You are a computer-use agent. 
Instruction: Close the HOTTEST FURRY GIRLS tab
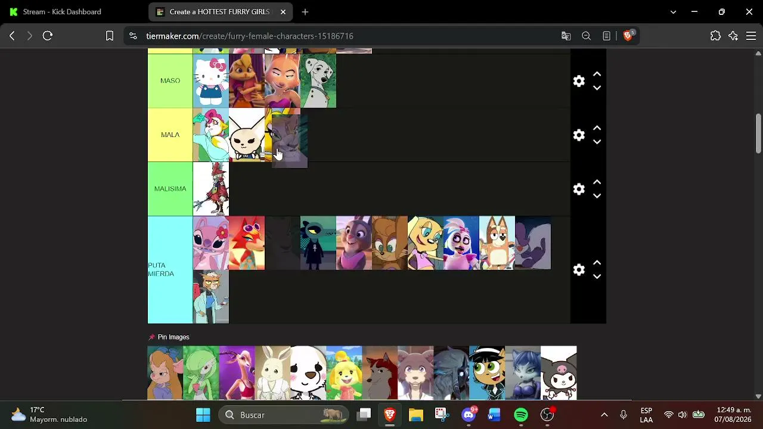[283, 12]
